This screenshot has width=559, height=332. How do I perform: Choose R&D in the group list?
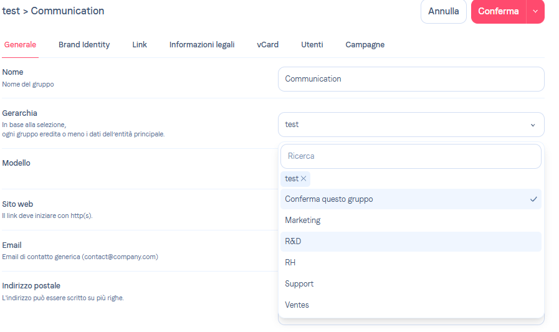click(294, 242)
